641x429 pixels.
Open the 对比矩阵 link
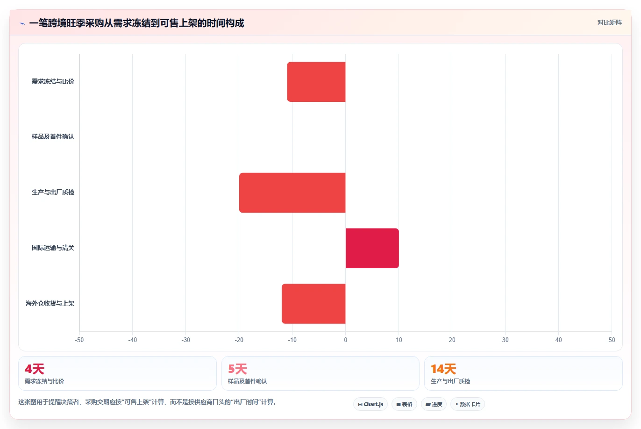609,22
